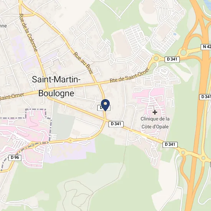Screen dimensions: 211x211
Task: Select the D 341 shield beside the motorway
Action: click(205, 97)
